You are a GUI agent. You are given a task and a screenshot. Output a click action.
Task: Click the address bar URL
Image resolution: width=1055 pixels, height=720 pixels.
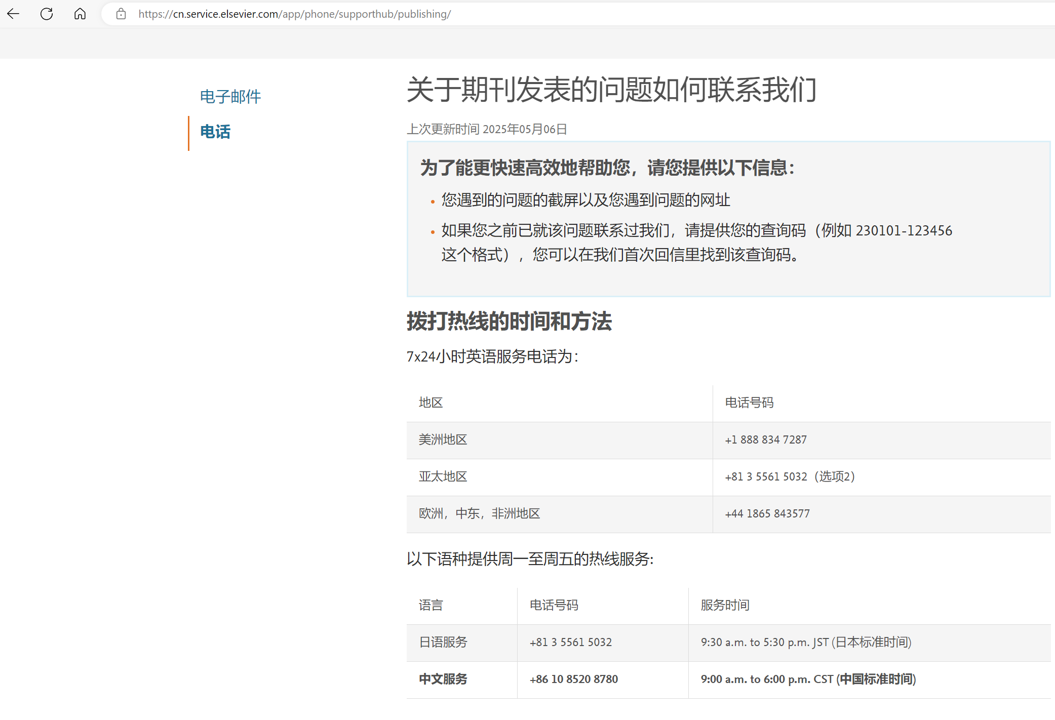coord(294,14)
